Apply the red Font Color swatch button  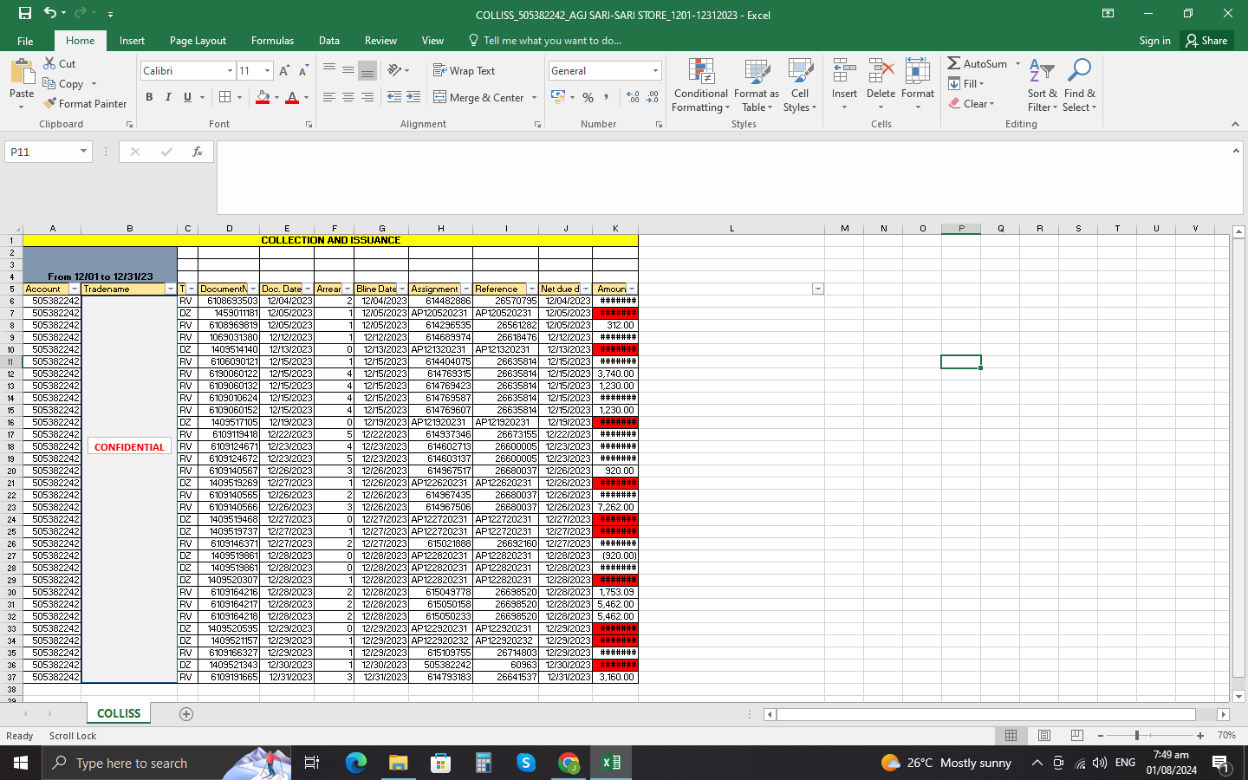292,97
